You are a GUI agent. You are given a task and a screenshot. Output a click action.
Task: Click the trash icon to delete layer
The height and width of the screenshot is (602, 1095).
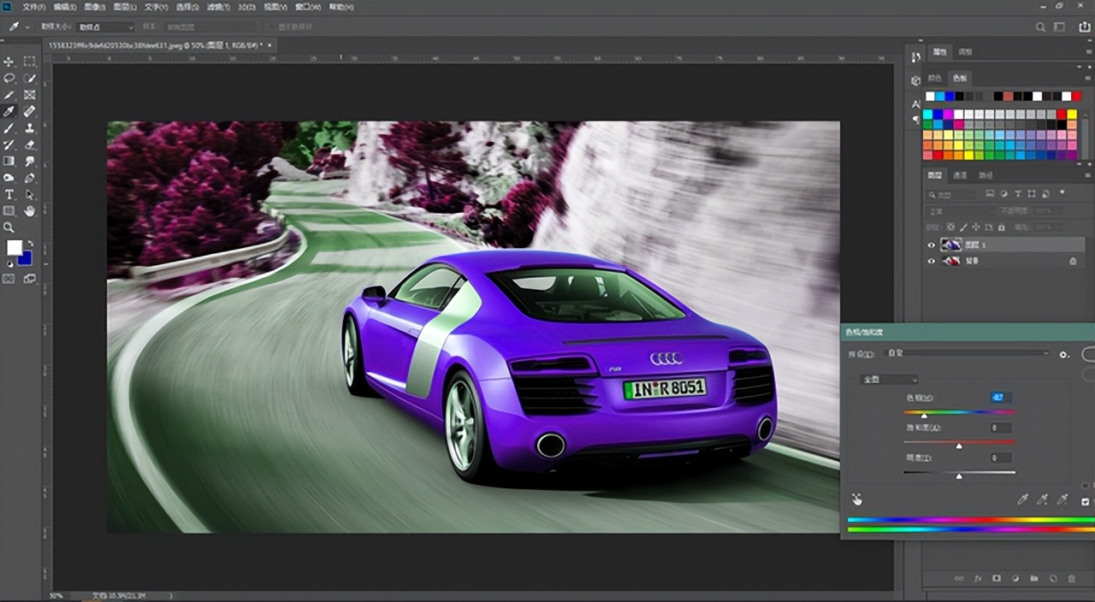pyautogui.click(x=1072, y=579)
